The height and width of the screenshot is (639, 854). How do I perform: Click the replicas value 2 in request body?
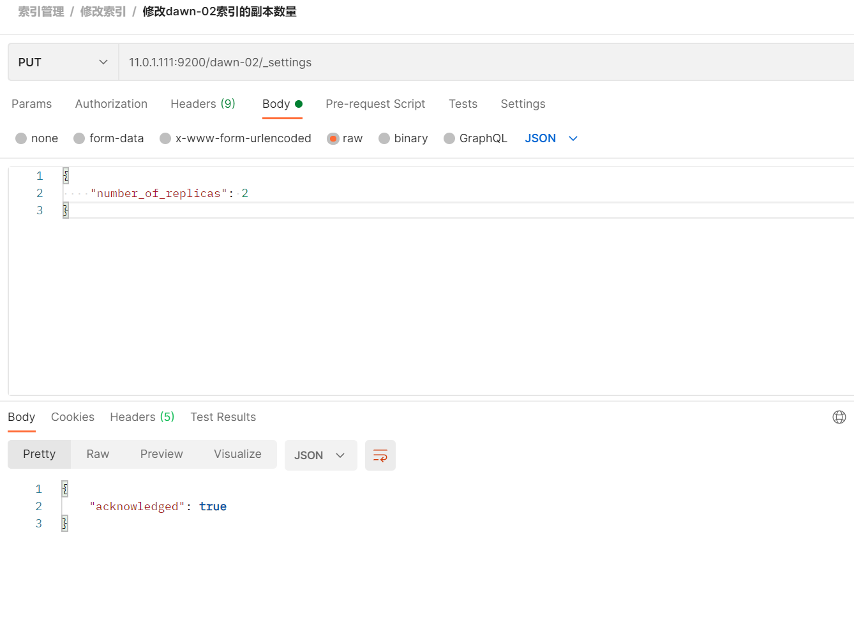244,193
